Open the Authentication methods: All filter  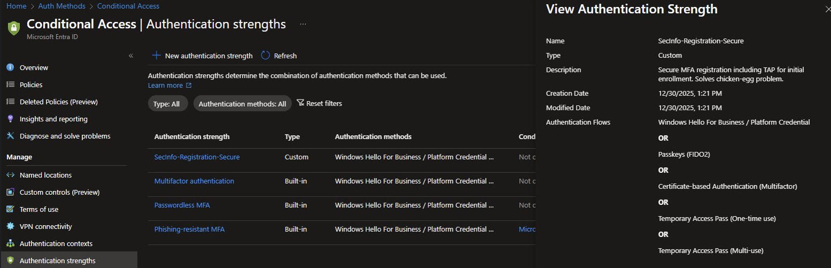pos(242,104)
